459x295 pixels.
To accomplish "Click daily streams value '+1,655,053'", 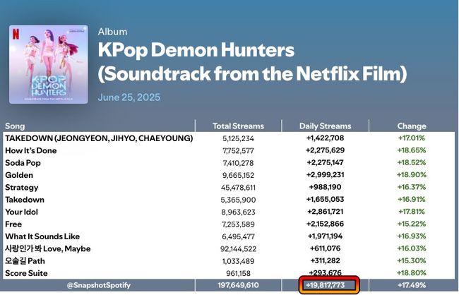I will pyautogui.click(x=326, y=199).
